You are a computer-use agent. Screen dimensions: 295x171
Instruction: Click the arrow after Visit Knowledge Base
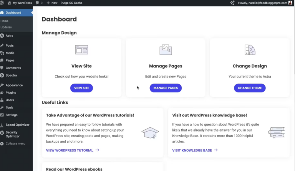click(216, 150)
